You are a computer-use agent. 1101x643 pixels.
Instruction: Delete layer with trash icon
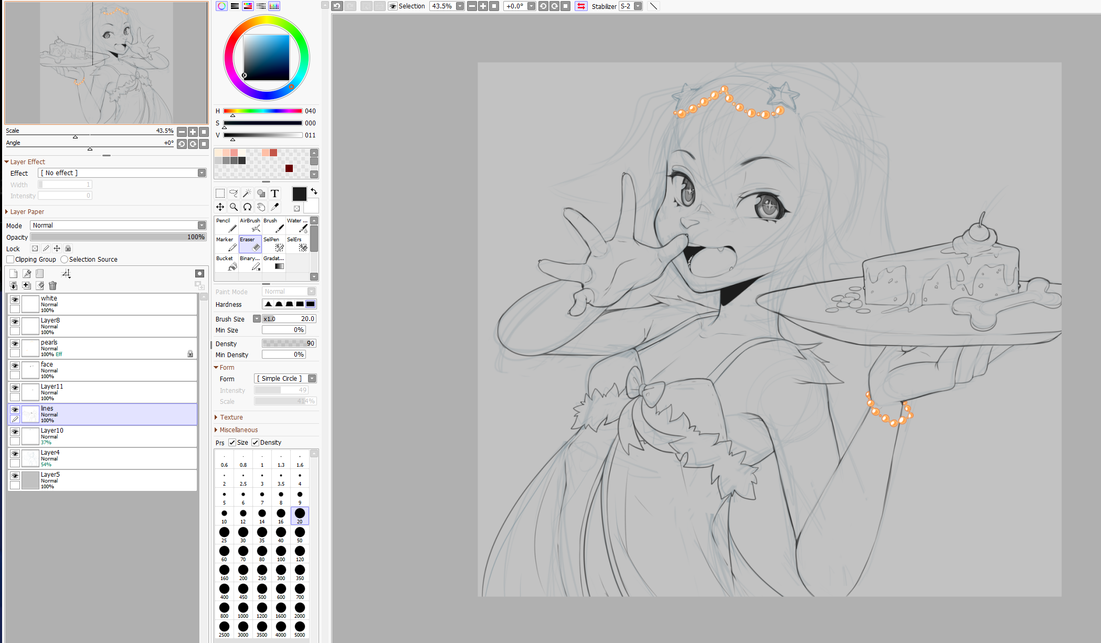click(x=52, y=286)
